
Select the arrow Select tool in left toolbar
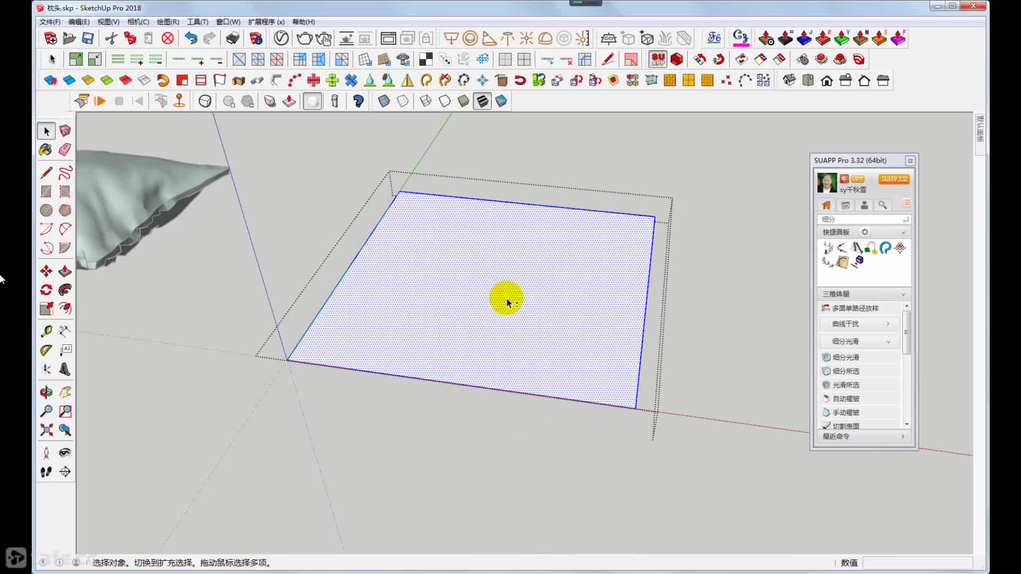click(x=46, y=131)
